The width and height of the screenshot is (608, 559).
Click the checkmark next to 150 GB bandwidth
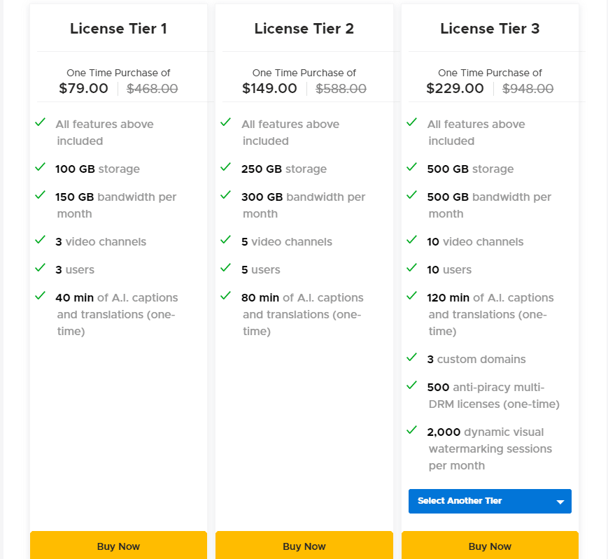(40, 197)
